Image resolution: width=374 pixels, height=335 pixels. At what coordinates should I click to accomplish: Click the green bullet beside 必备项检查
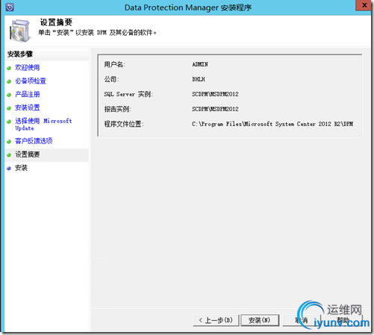pos(9,81)
